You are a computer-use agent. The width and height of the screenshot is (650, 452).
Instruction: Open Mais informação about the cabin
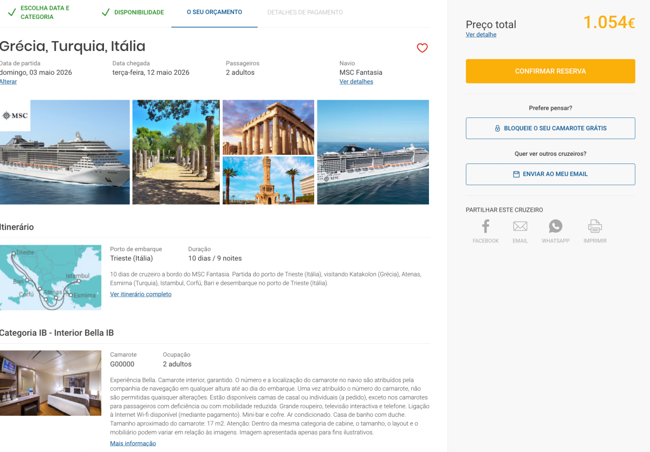[133, 444]
